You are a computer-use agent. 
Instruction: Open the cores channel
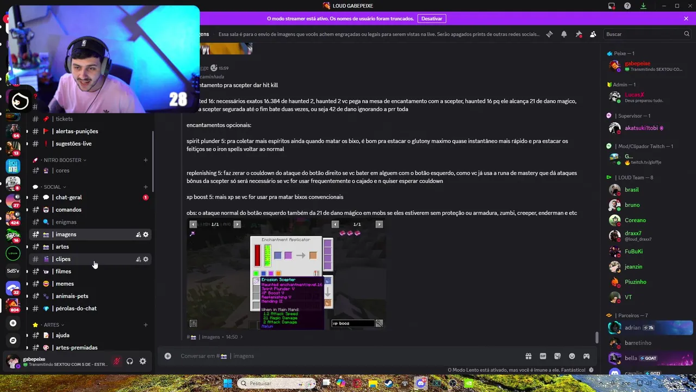pyautogui.click(x=90, y=170)
